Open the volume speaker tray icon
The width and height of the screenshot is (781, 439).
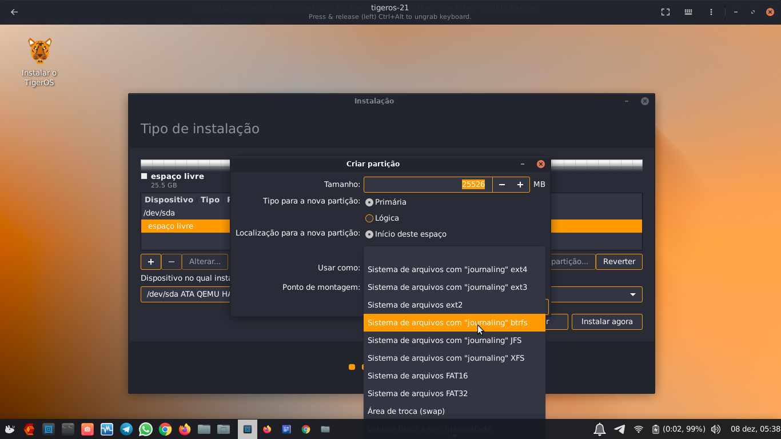[716, 429]
